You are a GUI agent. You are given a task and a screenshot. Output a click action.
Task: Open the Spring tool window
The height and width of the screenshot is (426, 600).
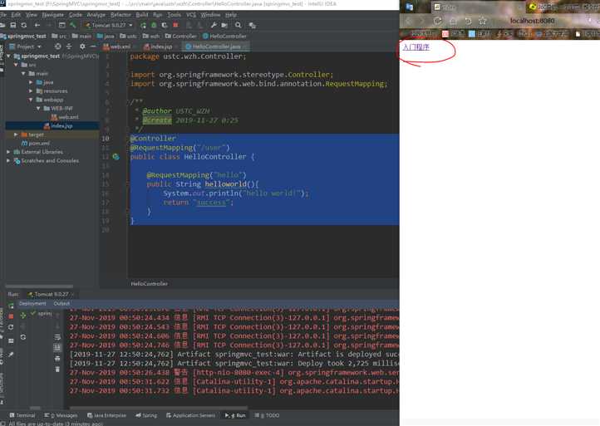(x=146, y=415)
